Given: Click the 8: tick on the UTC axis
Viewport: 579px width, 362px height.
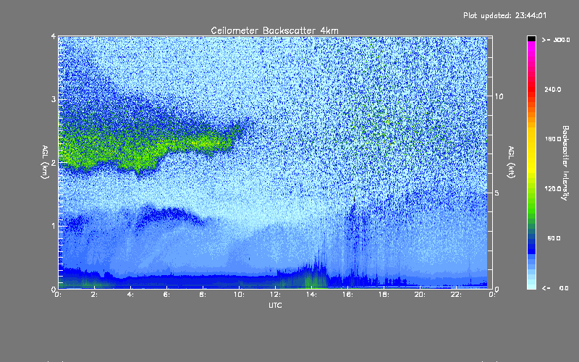Looking at the screenshot, I should tap(203, 295).
